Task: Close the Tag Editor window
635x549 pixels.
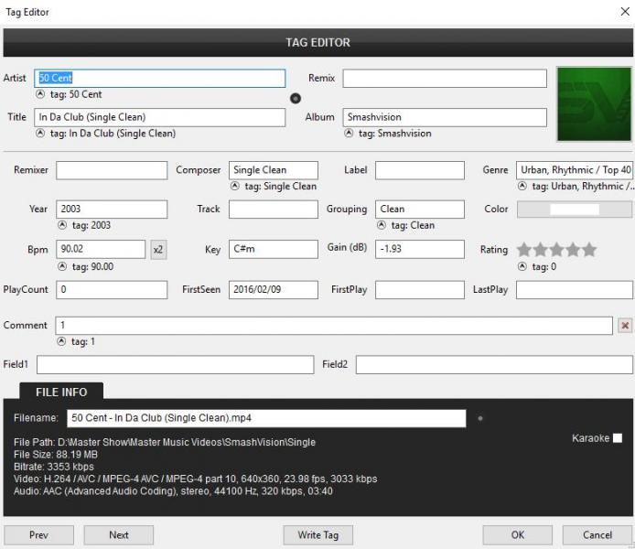Action: click(x=625, y=12)
